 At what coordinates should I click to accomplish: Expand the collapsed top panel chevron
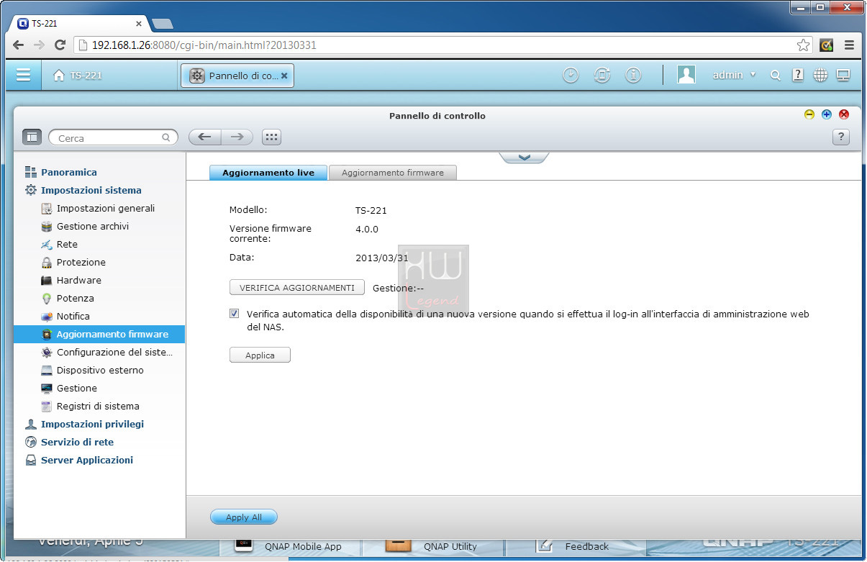pyautogui.click(x=524, y=157)
